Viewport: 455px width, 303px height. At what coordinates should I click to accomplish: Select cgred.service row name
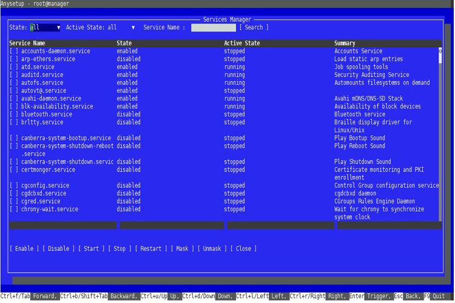coord(41,201)
